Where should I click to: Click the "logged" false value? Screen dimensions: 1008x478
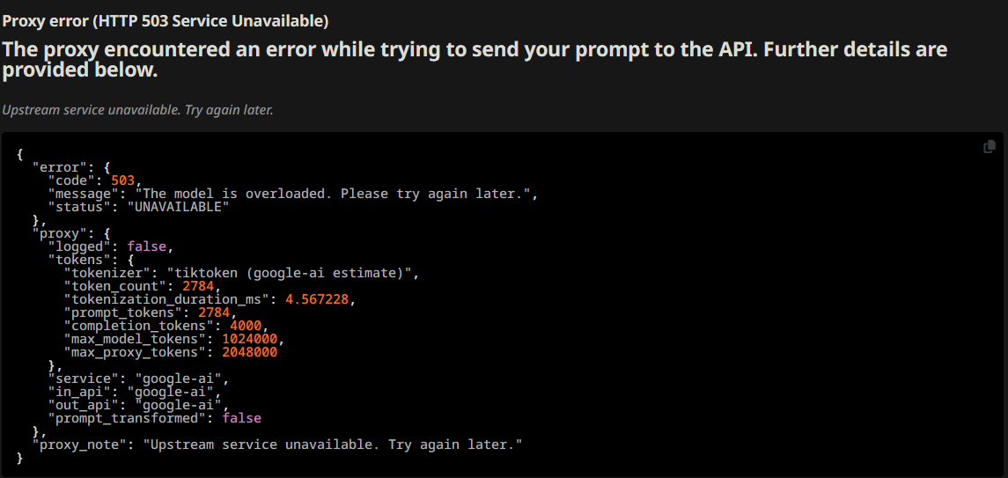pos(146,246)
